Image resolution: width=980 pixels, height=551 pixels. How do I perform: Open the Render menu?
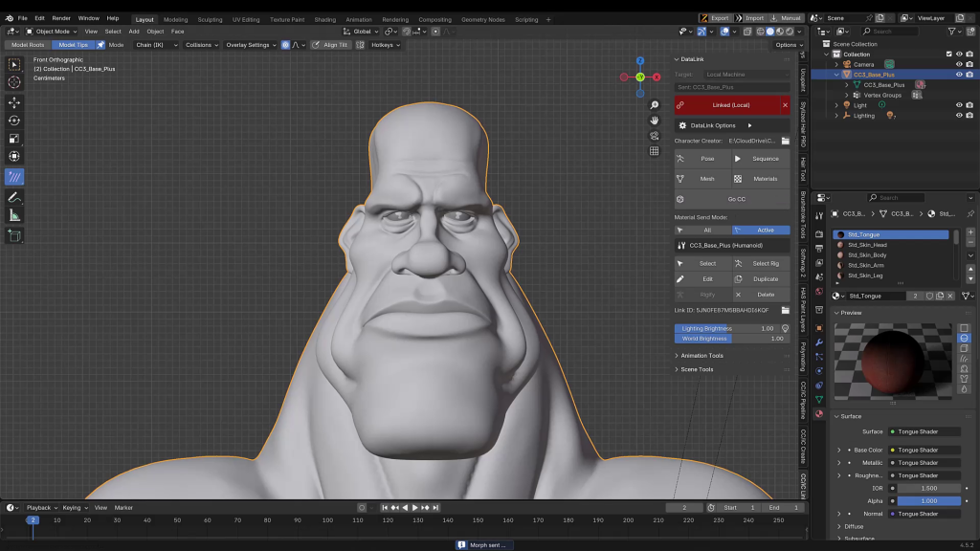61,18
